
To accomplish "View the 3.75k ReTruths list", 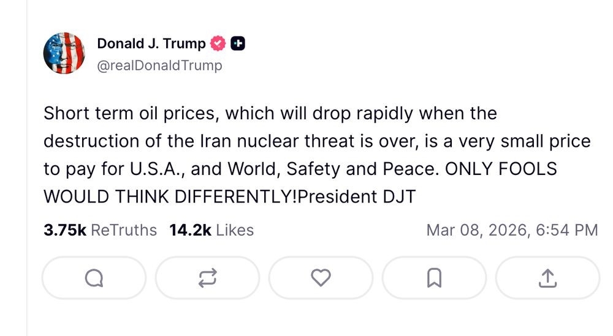I will tap(100, 230).
